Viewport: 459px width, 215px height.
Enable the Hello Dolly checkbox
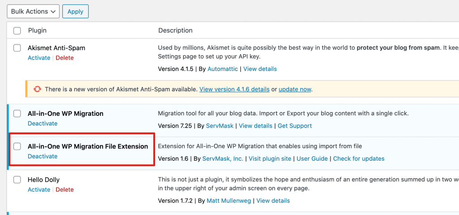17,180
